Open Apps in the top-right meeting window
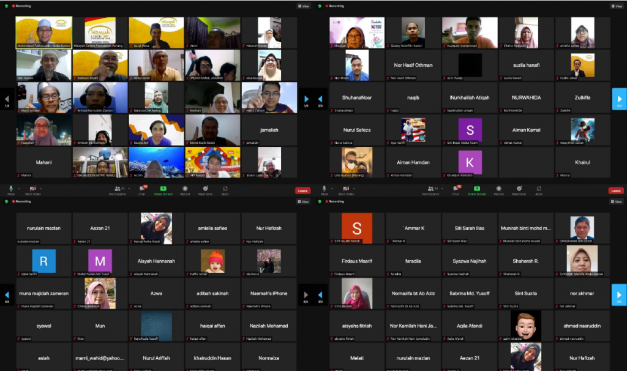627x371 pixels. [538, 189]
